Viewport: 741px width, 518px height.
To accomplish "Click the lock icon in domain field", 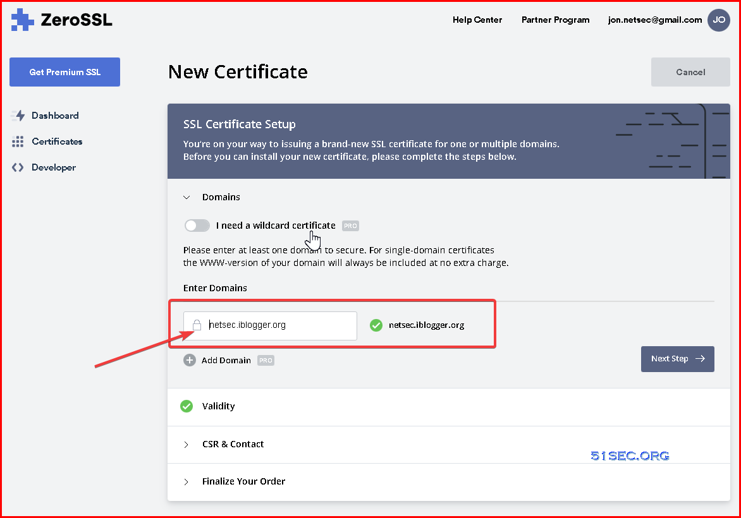I will tap(197, 325).
